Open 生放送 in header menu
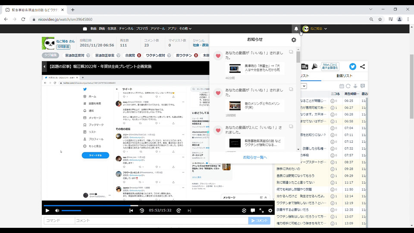414x233 pixels. point(112,28)
